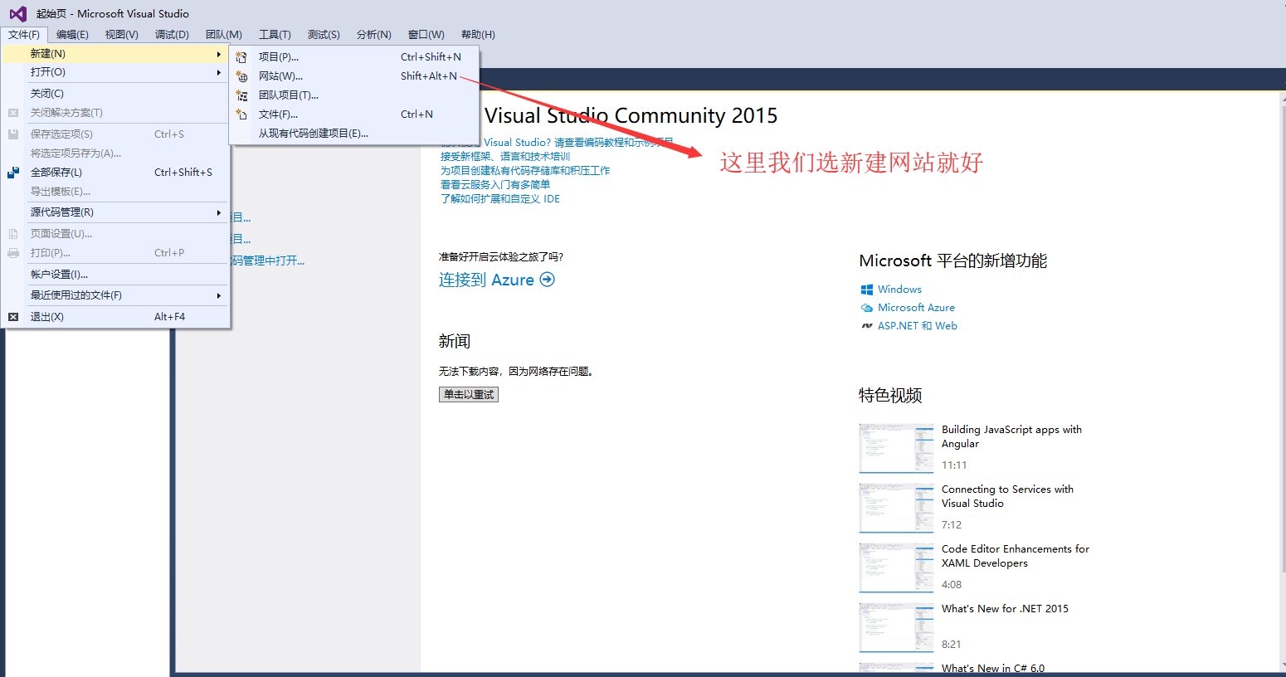Viewport: 1286px width, 677px height.
Task: Click the 单击以重试 button
Action: coord(468,394)
